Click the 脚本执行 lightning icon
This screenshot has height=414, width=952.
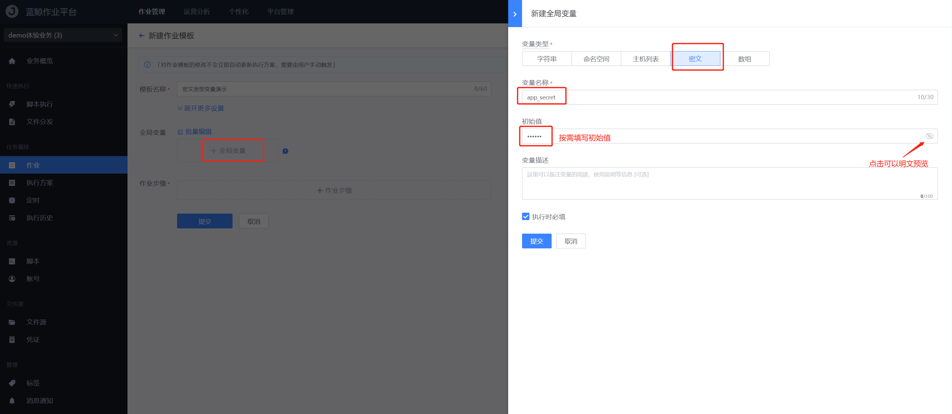[12, 104]
